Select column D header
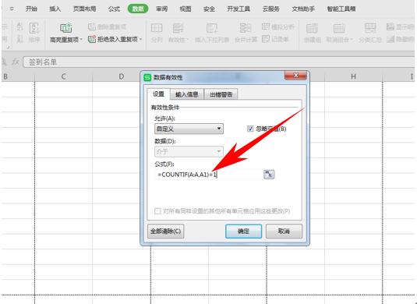Screen dimensions: 417x304 tap(122, 76)
